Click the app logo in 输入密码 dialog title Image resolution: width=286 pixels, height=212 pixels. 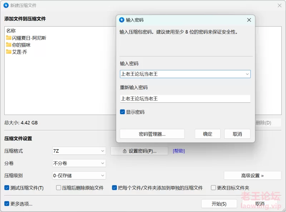(122, 20)
